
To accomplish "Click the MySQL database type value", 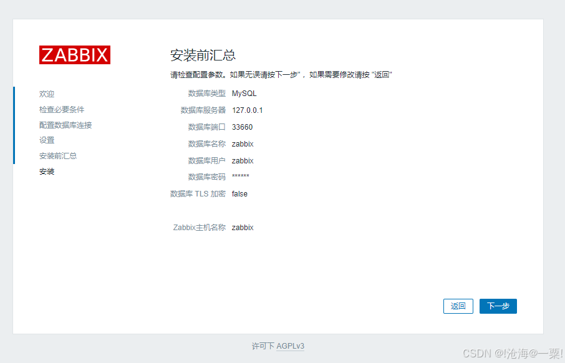I will [x=244, y=94].
